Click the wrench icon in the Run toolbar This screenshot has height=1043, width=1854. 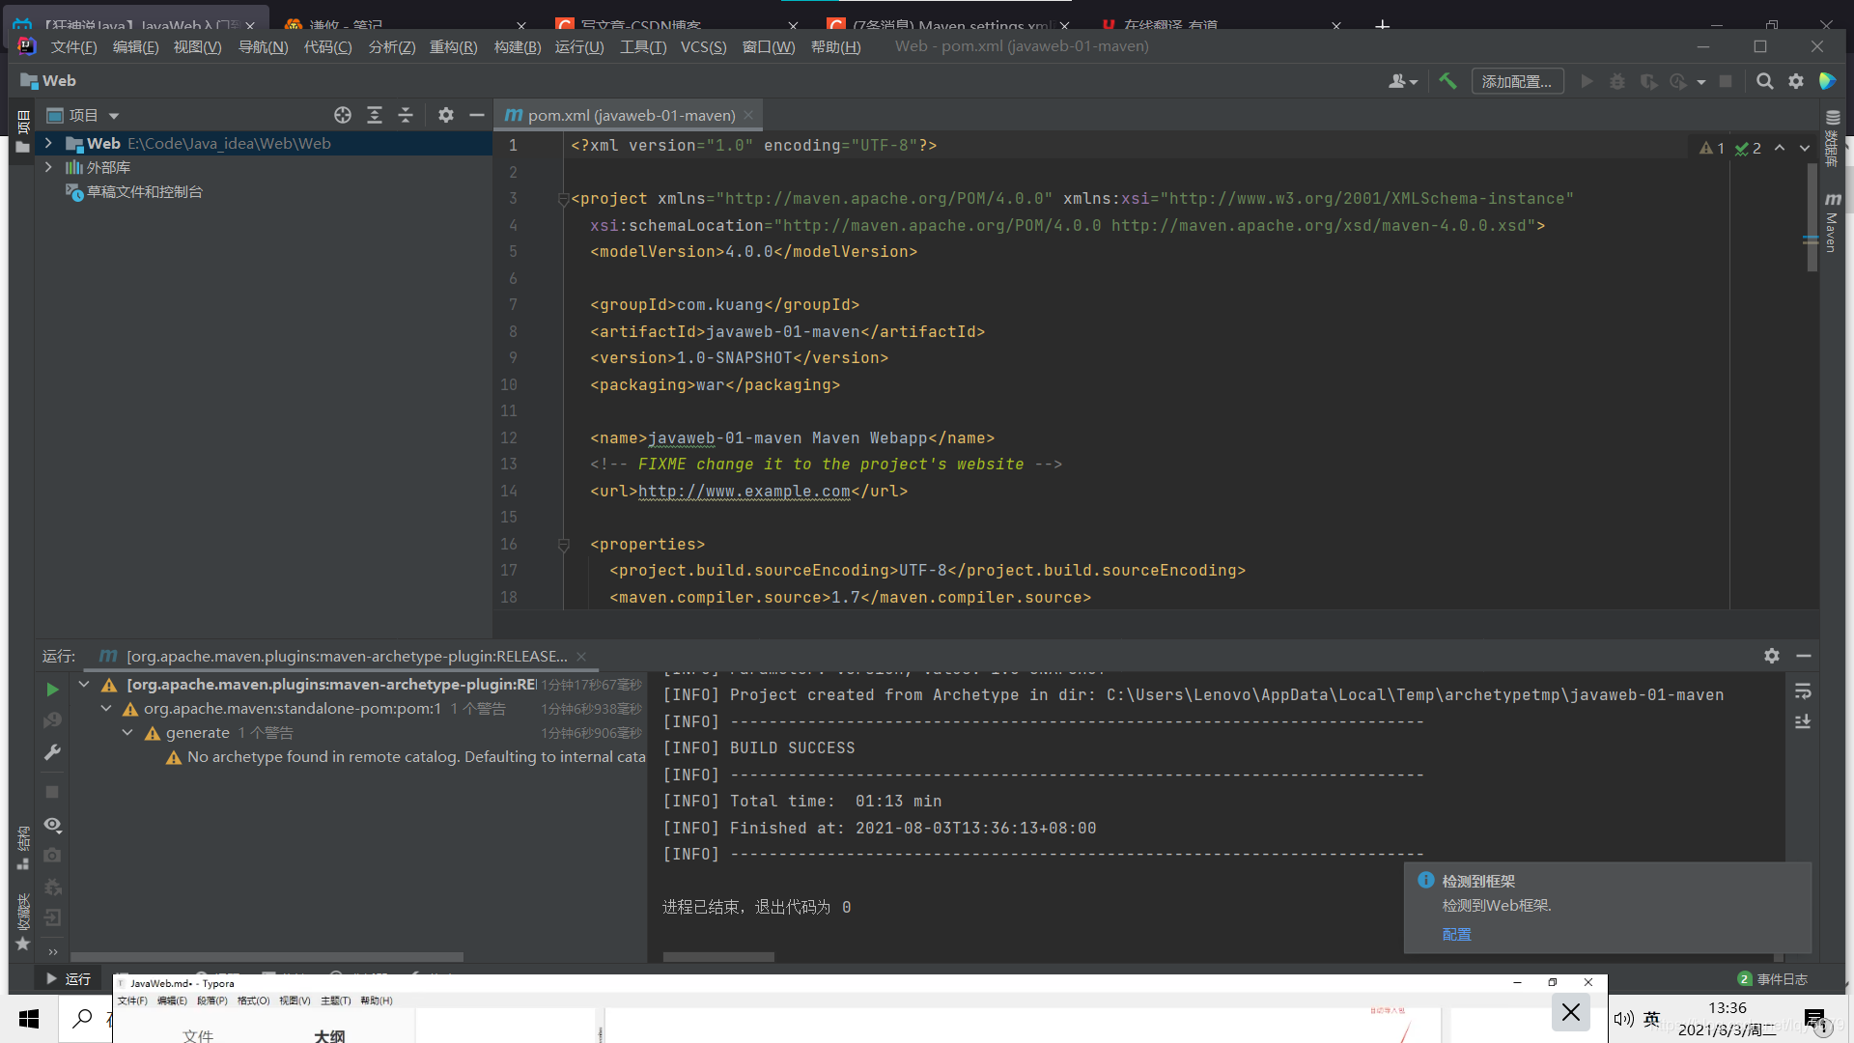click(x=52, y=752)
